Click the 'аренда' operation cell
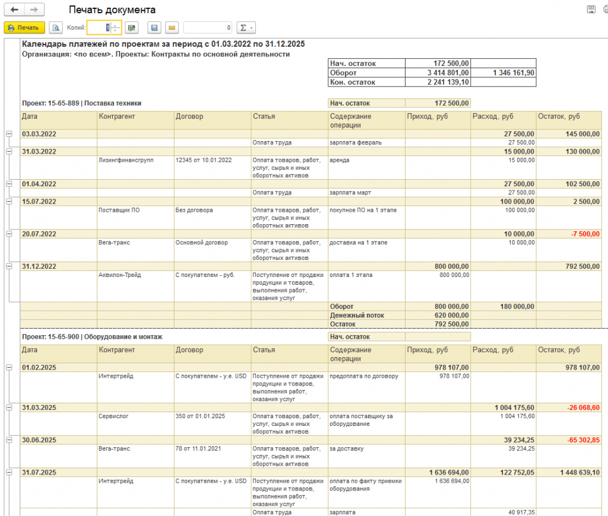Screen dimensions: 608x516 366,167
